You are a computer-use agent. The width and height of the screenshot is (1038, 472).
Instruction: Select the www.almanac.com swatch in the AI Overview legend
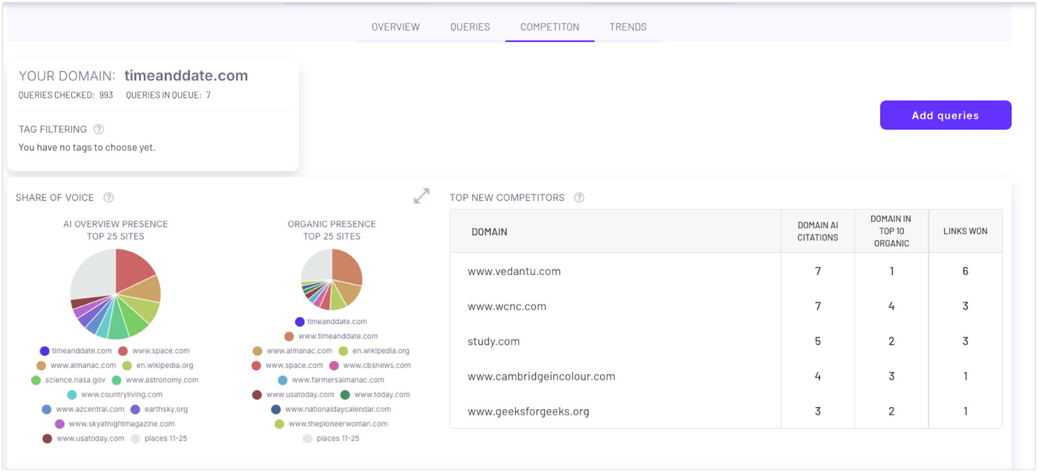point(41,366)
